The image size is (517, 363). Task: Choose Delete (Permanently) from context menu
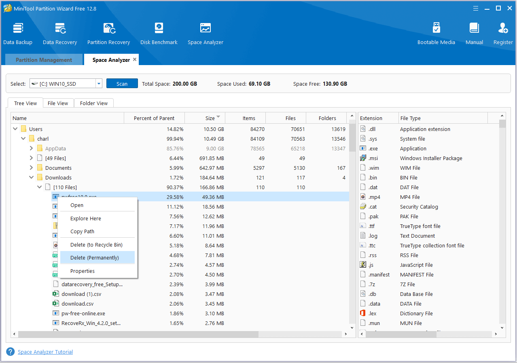tap(95, 257)
